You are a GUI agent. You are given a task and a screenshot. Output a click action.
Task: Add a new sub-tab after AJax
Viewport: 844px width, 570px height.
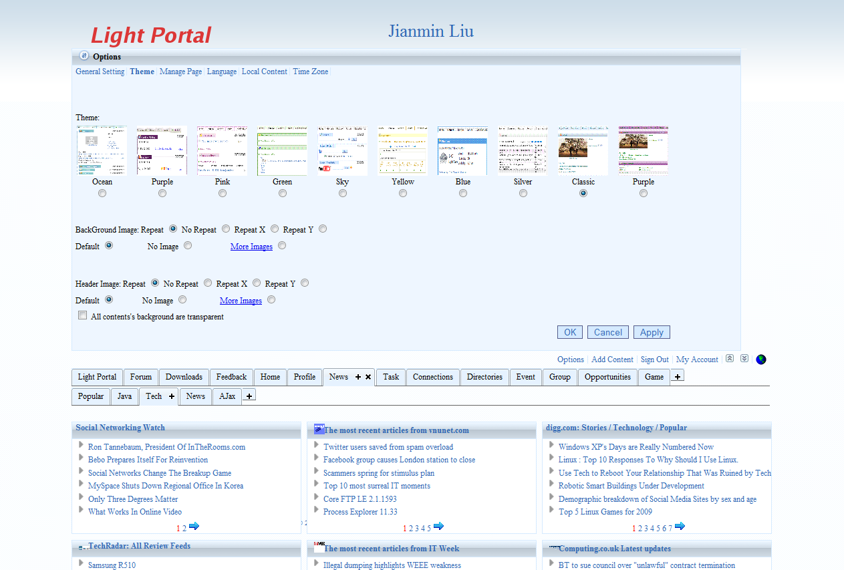tap(249, 396)
